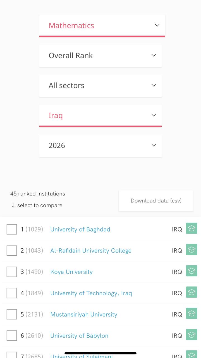Open the All sectors dropdown
Image resolution: width=201 pixels, height=358 pixels.
[100, 86]
